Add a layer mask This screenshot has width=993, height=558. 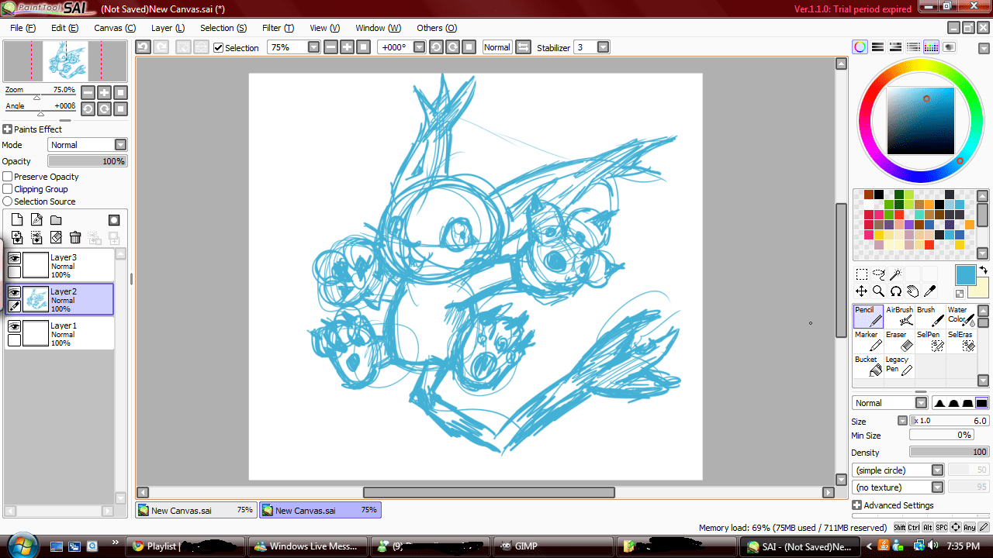114,220
